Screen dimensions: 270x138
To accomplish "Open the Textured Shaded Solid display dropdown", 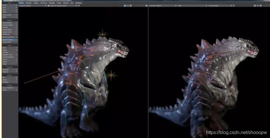I will (62, 6).
